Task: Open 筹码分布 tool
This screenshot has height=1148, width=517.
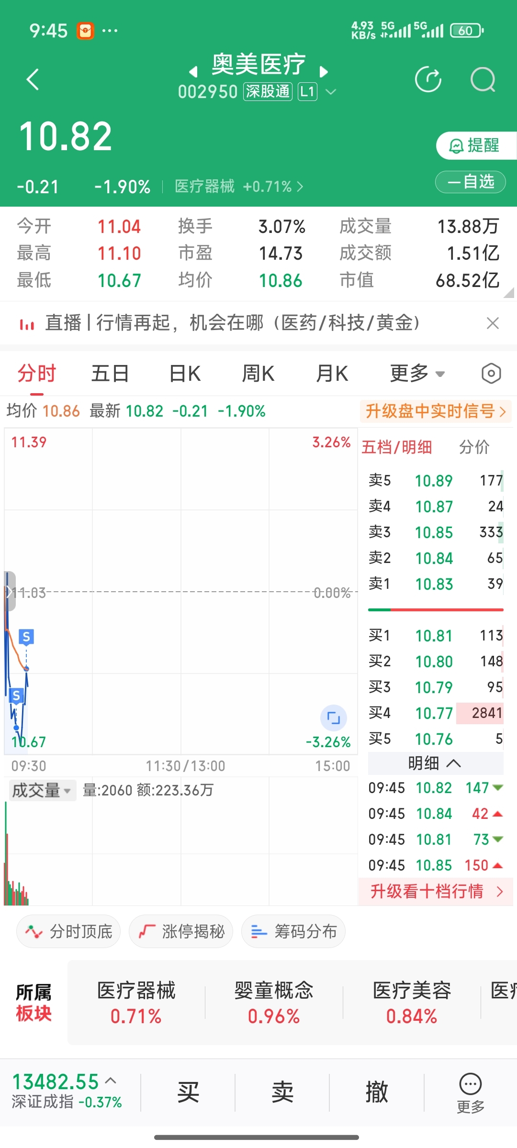Action: pyautogui.click(x=293, y=931)
